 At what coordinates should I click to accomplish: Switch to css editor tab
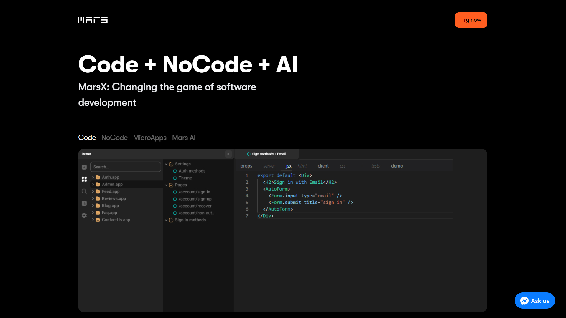tap(343, 166)
